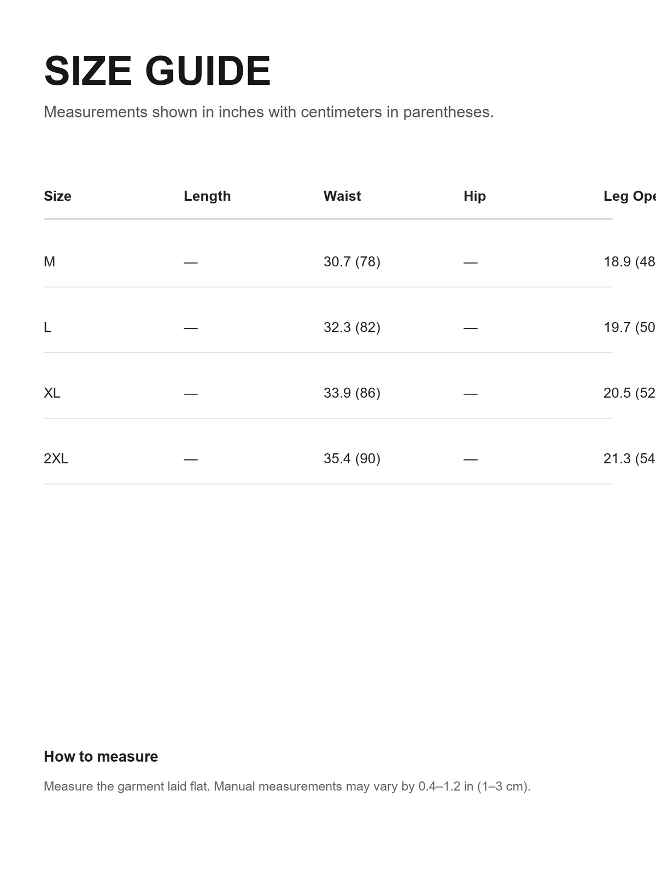Viewport: 656px width, 875px height.
Task: Select the Hip column header
Action: point(475,196)
